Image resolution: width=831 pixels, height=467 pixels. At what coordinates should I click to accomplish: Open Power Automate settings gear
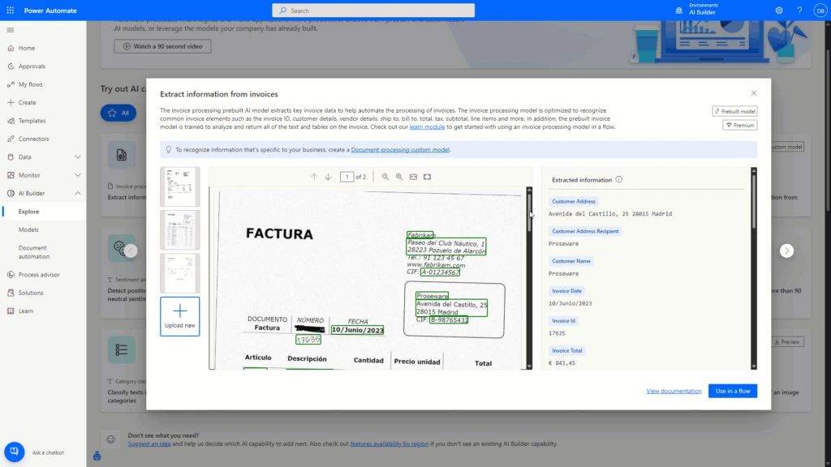(778, 10)
